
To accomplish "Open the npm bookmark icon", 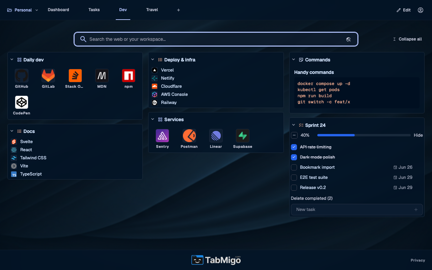I will pyautogui.click(x=129, y=76).
